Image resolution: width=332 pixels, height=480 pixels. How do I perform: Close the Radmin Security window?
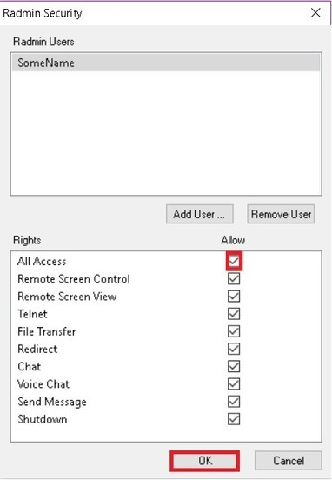coord(315,13)
